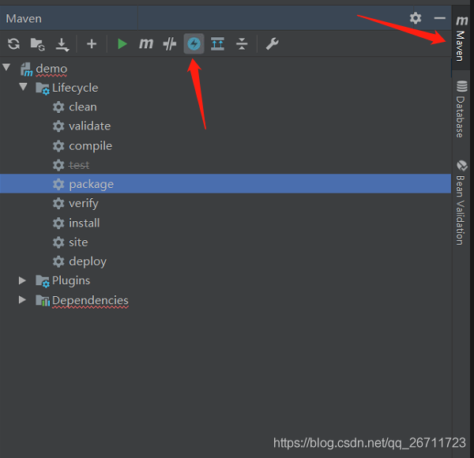This screenshot has width=474, height=458.
Task: Select the site lifecycle goal
Action: click(225, 242)
